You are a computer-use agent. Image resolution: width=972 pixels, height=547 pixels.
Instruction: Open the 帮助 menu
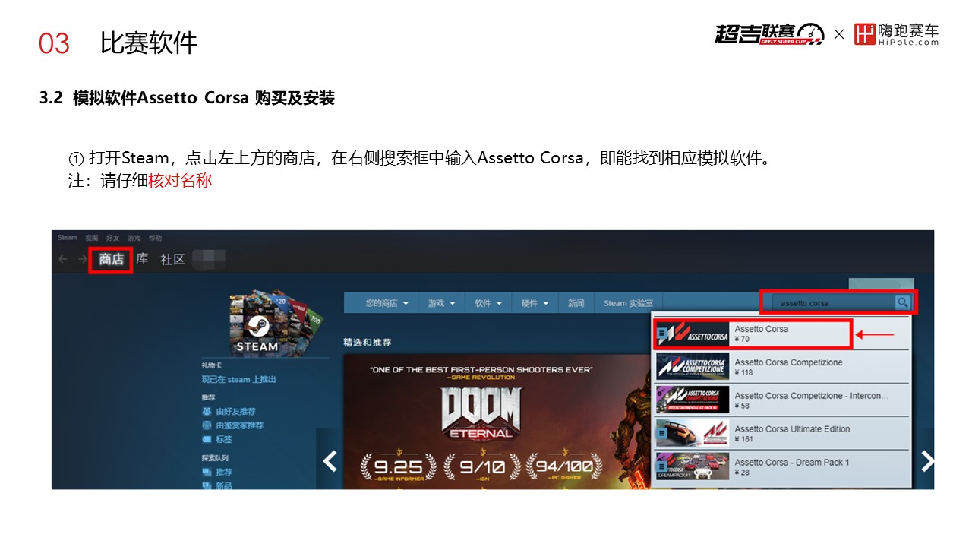pos(156,238)
